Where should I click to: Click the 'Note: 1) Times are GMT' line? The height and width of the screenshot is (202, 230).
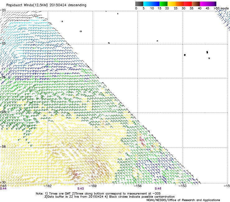(98, 194)
